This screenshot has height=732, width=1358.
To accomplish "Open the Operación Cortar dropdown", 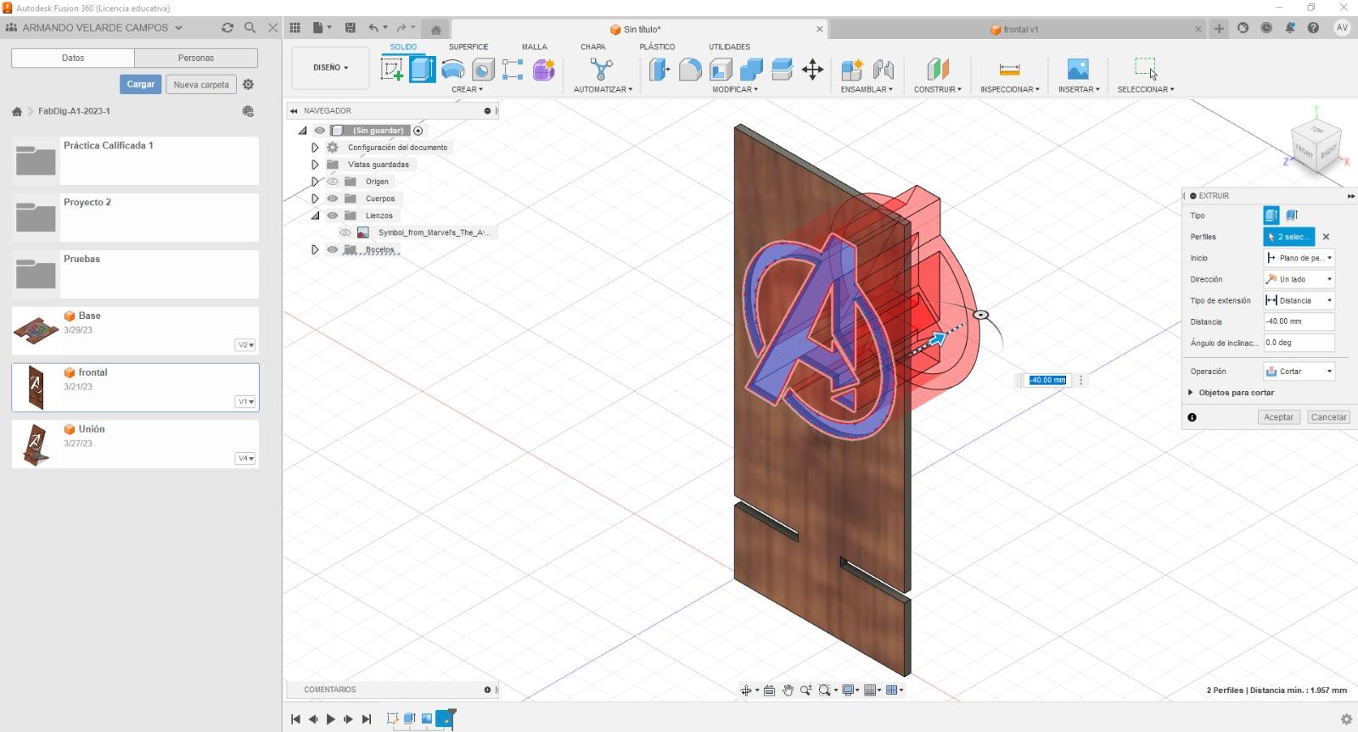I will click(x=1299, y=372).
